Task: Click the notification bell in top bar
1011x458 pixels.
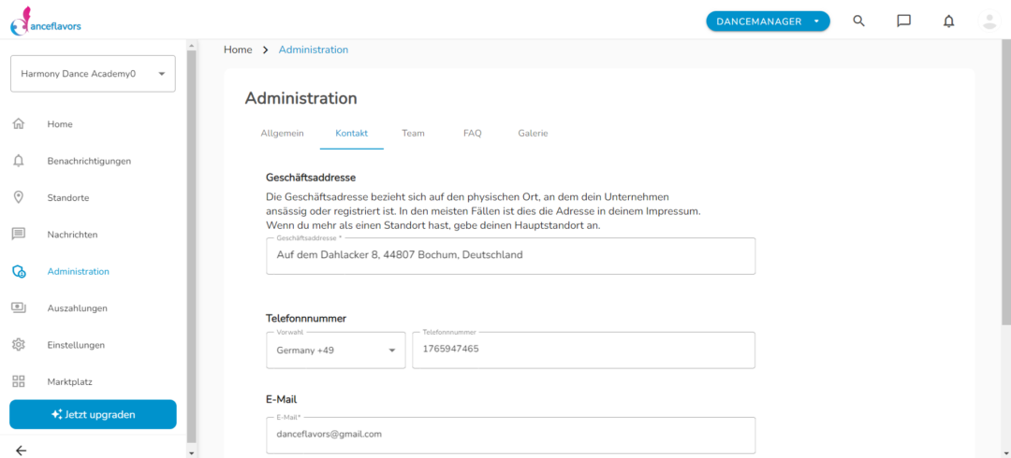Action: pyautogui.click(x=948, y=21)
